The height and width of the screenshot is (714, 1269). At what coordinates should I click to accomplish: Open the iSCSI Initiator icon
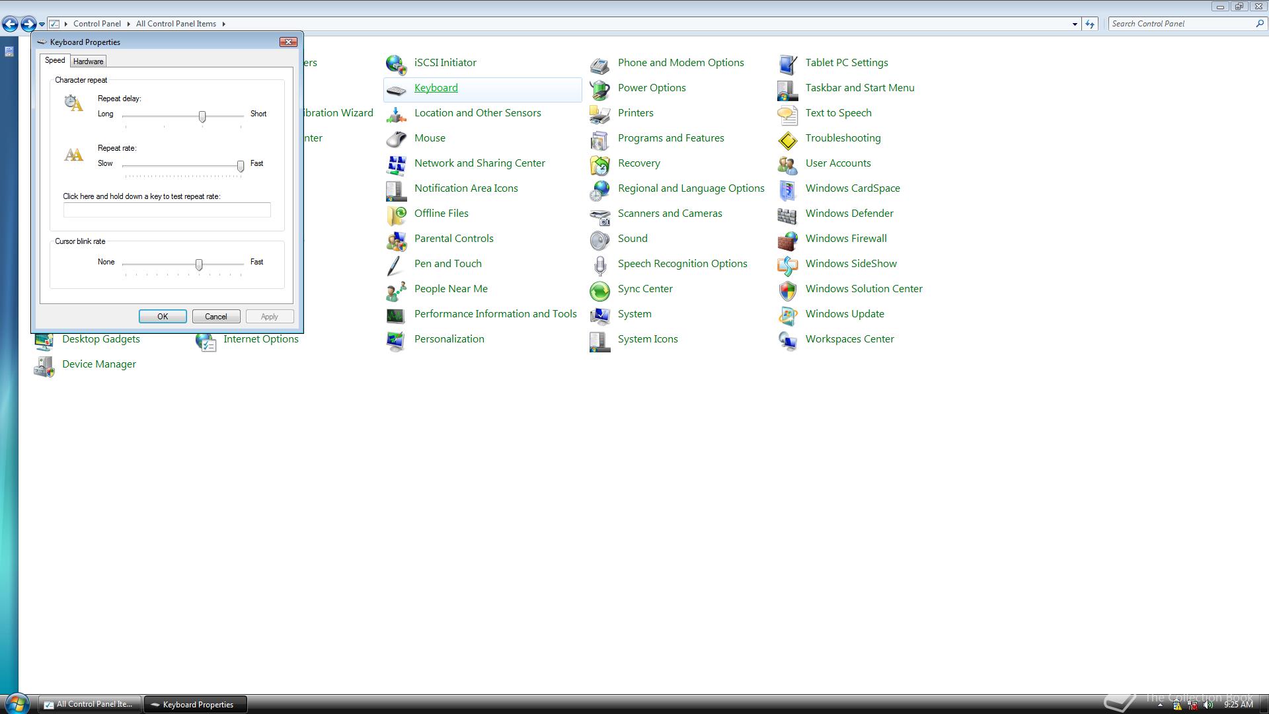396,63
